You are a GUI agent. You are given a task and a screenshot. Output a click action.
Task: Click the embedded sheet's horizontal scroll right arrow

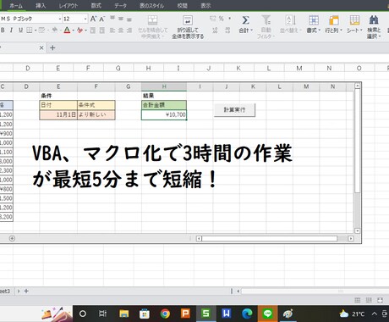[351, 239]
